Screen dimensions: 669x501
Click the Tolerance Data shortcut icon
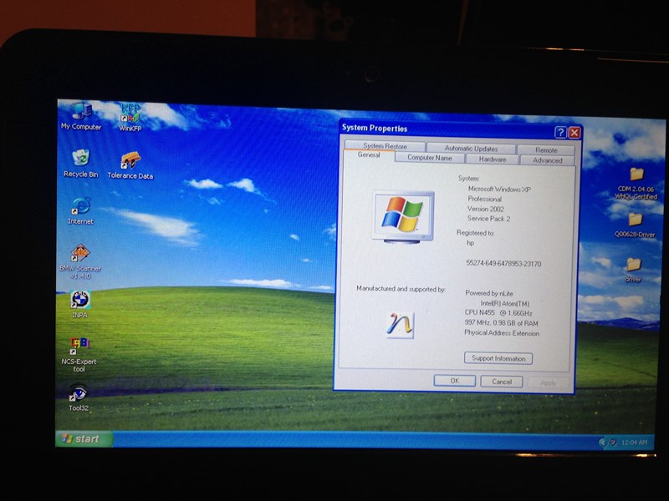click(x=130, y=165)
